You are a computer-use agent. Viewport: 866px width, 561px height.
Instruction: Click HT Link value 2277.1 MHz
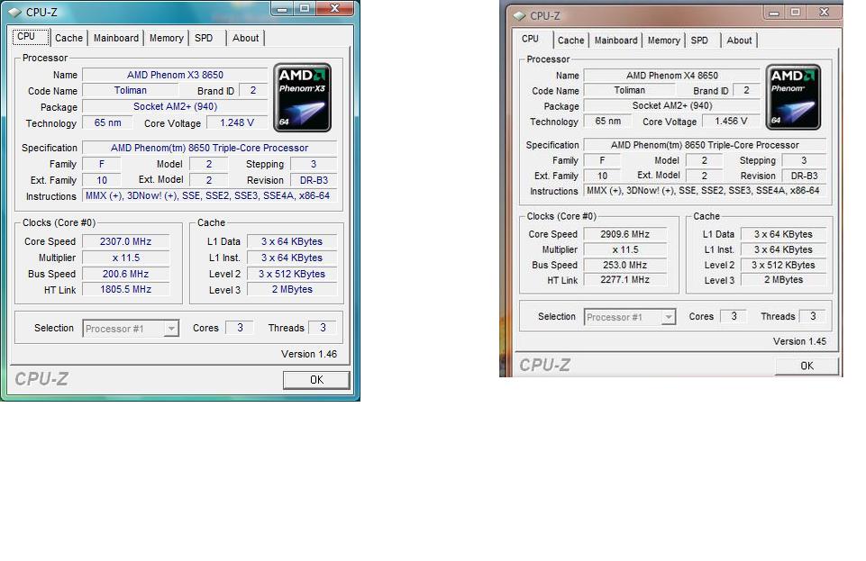(624, 280)
